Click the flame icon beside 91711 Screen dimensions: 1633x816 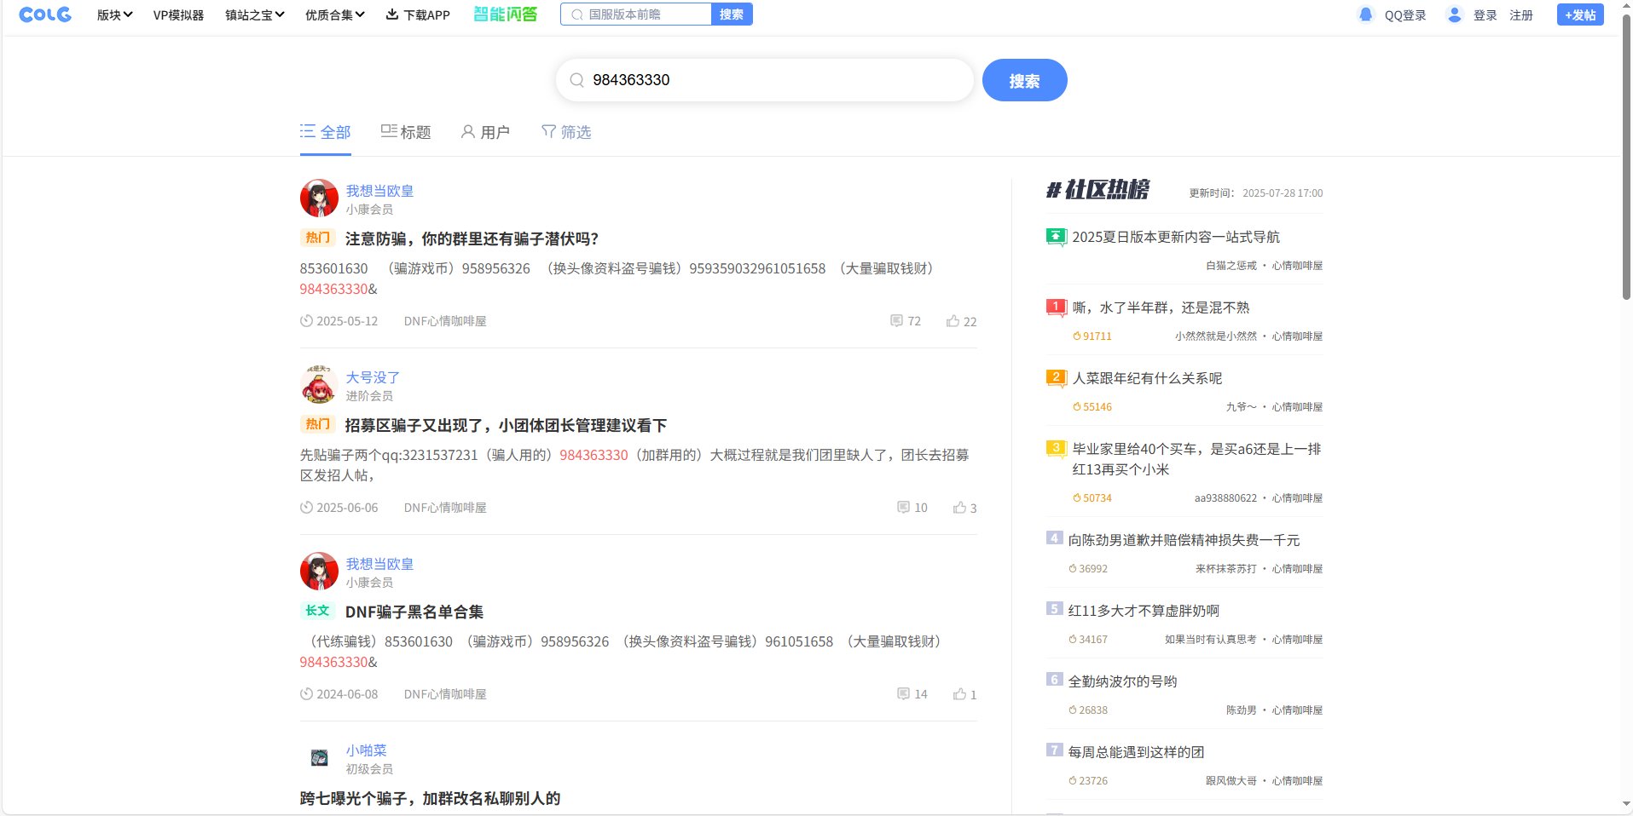[x=1077, y=336]
